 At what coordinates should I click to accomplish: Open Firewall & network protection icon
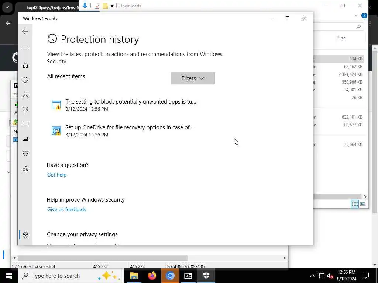point(25,109)
